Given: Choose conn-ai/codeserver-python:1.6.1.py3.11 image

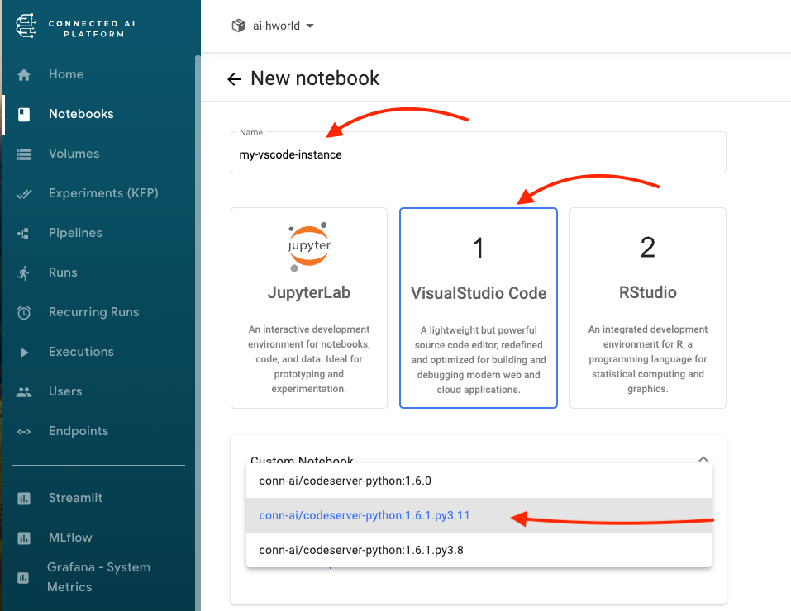Looking at the screenshot, I should pos(479,515).
